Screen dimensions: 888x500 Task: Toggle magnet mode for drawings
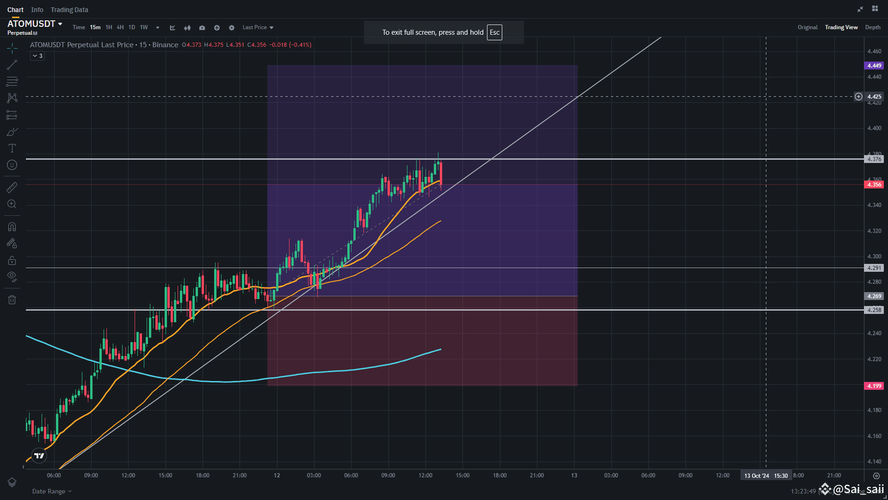12,226
